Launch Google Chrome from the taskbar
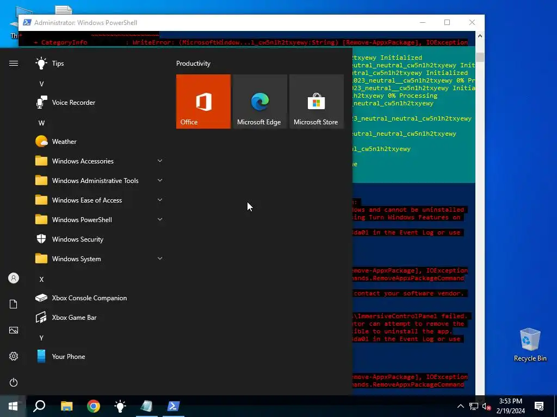The width and height of the screenshot is (557, 417). 94,406
